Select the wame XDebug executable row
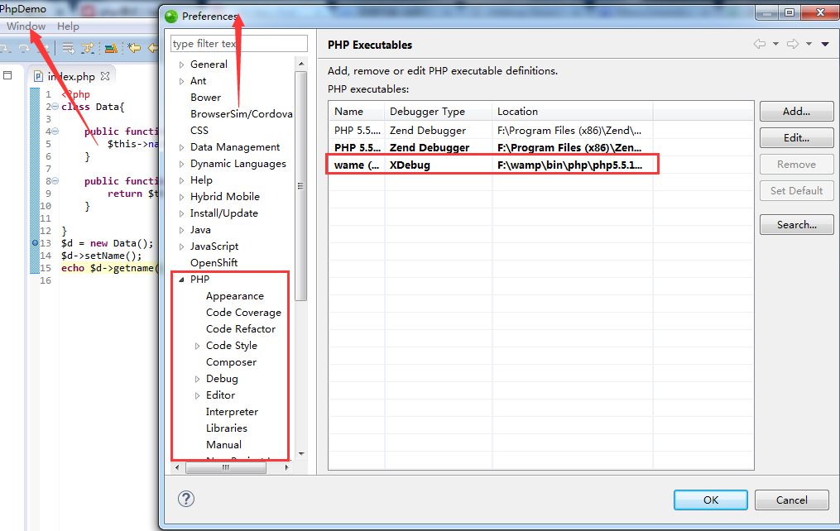 tap(492, 165)
